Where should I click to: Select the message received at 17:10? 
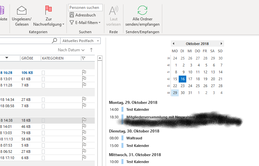47,158
